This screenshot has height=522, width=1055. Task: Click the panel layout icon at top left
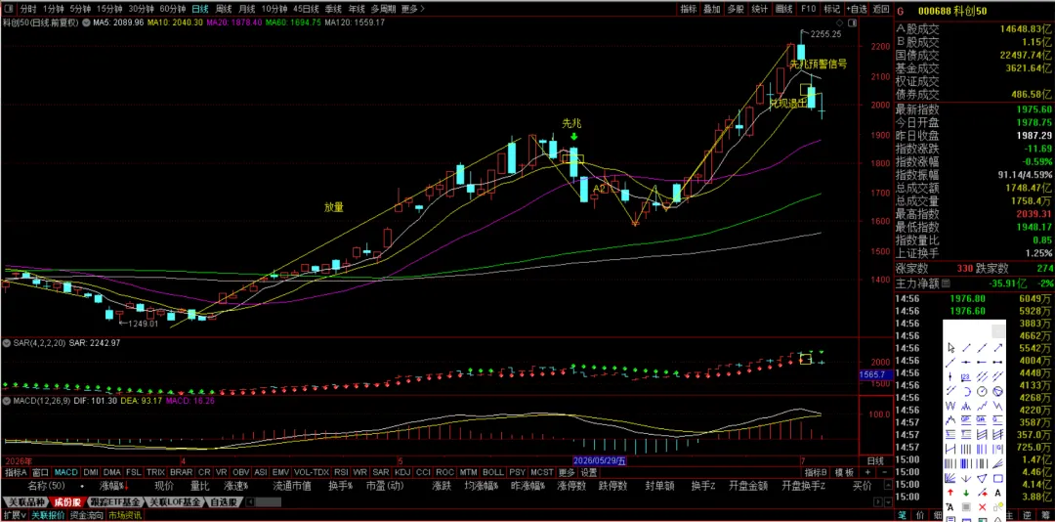(8, 9)
